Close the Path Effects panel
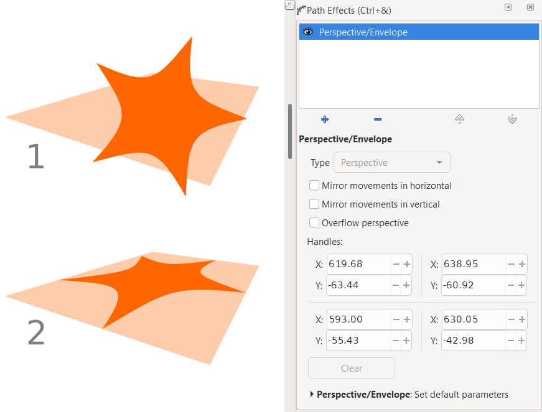The height and width of the screenshot is (412, 542). tap(530, 7)
